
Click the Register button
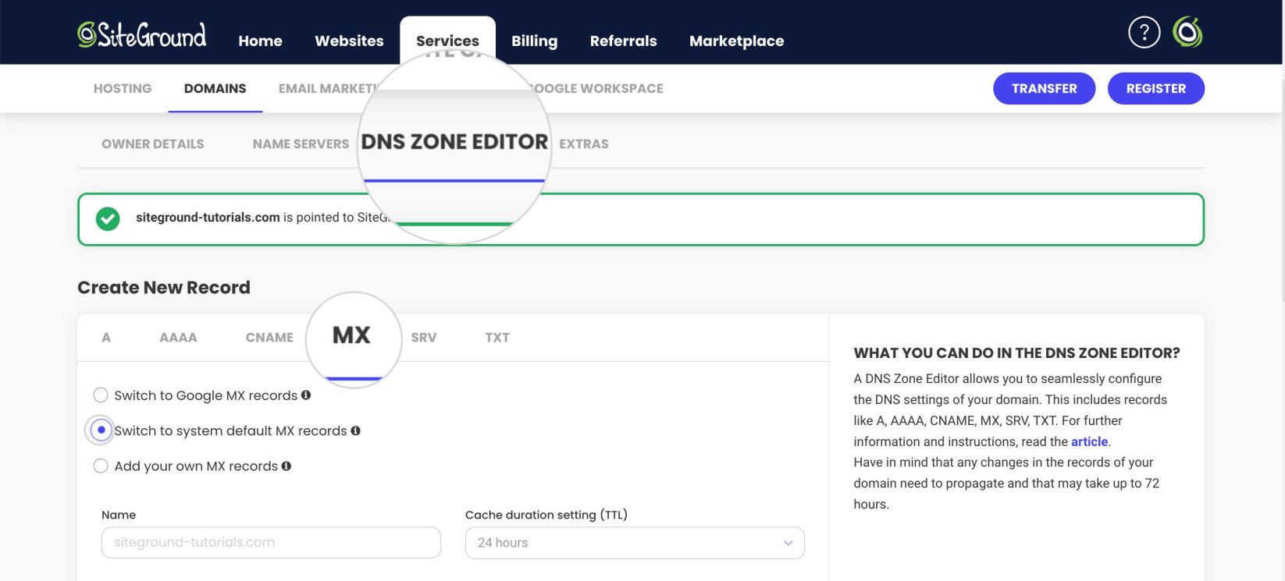[1155, 88]
